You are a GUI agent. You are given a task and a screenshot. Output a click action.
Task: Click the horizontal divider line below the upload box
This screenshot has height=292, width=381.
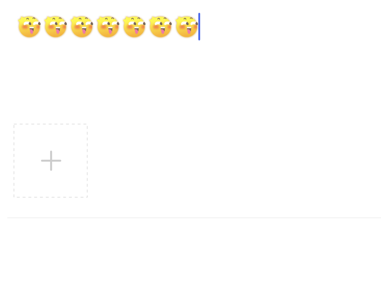tap(194, 218)
